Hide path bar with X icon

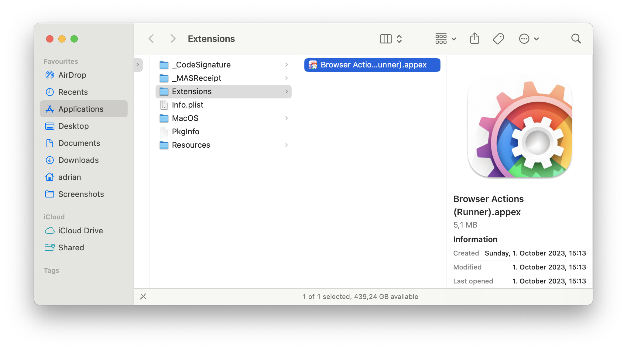[143, 297]
